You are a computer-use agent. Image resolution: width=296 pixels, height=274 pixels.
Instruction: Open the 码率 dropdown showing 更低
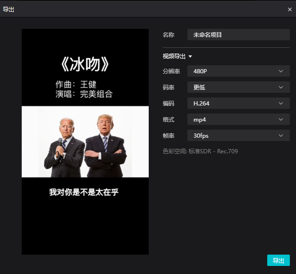click(x=238, y=87)
